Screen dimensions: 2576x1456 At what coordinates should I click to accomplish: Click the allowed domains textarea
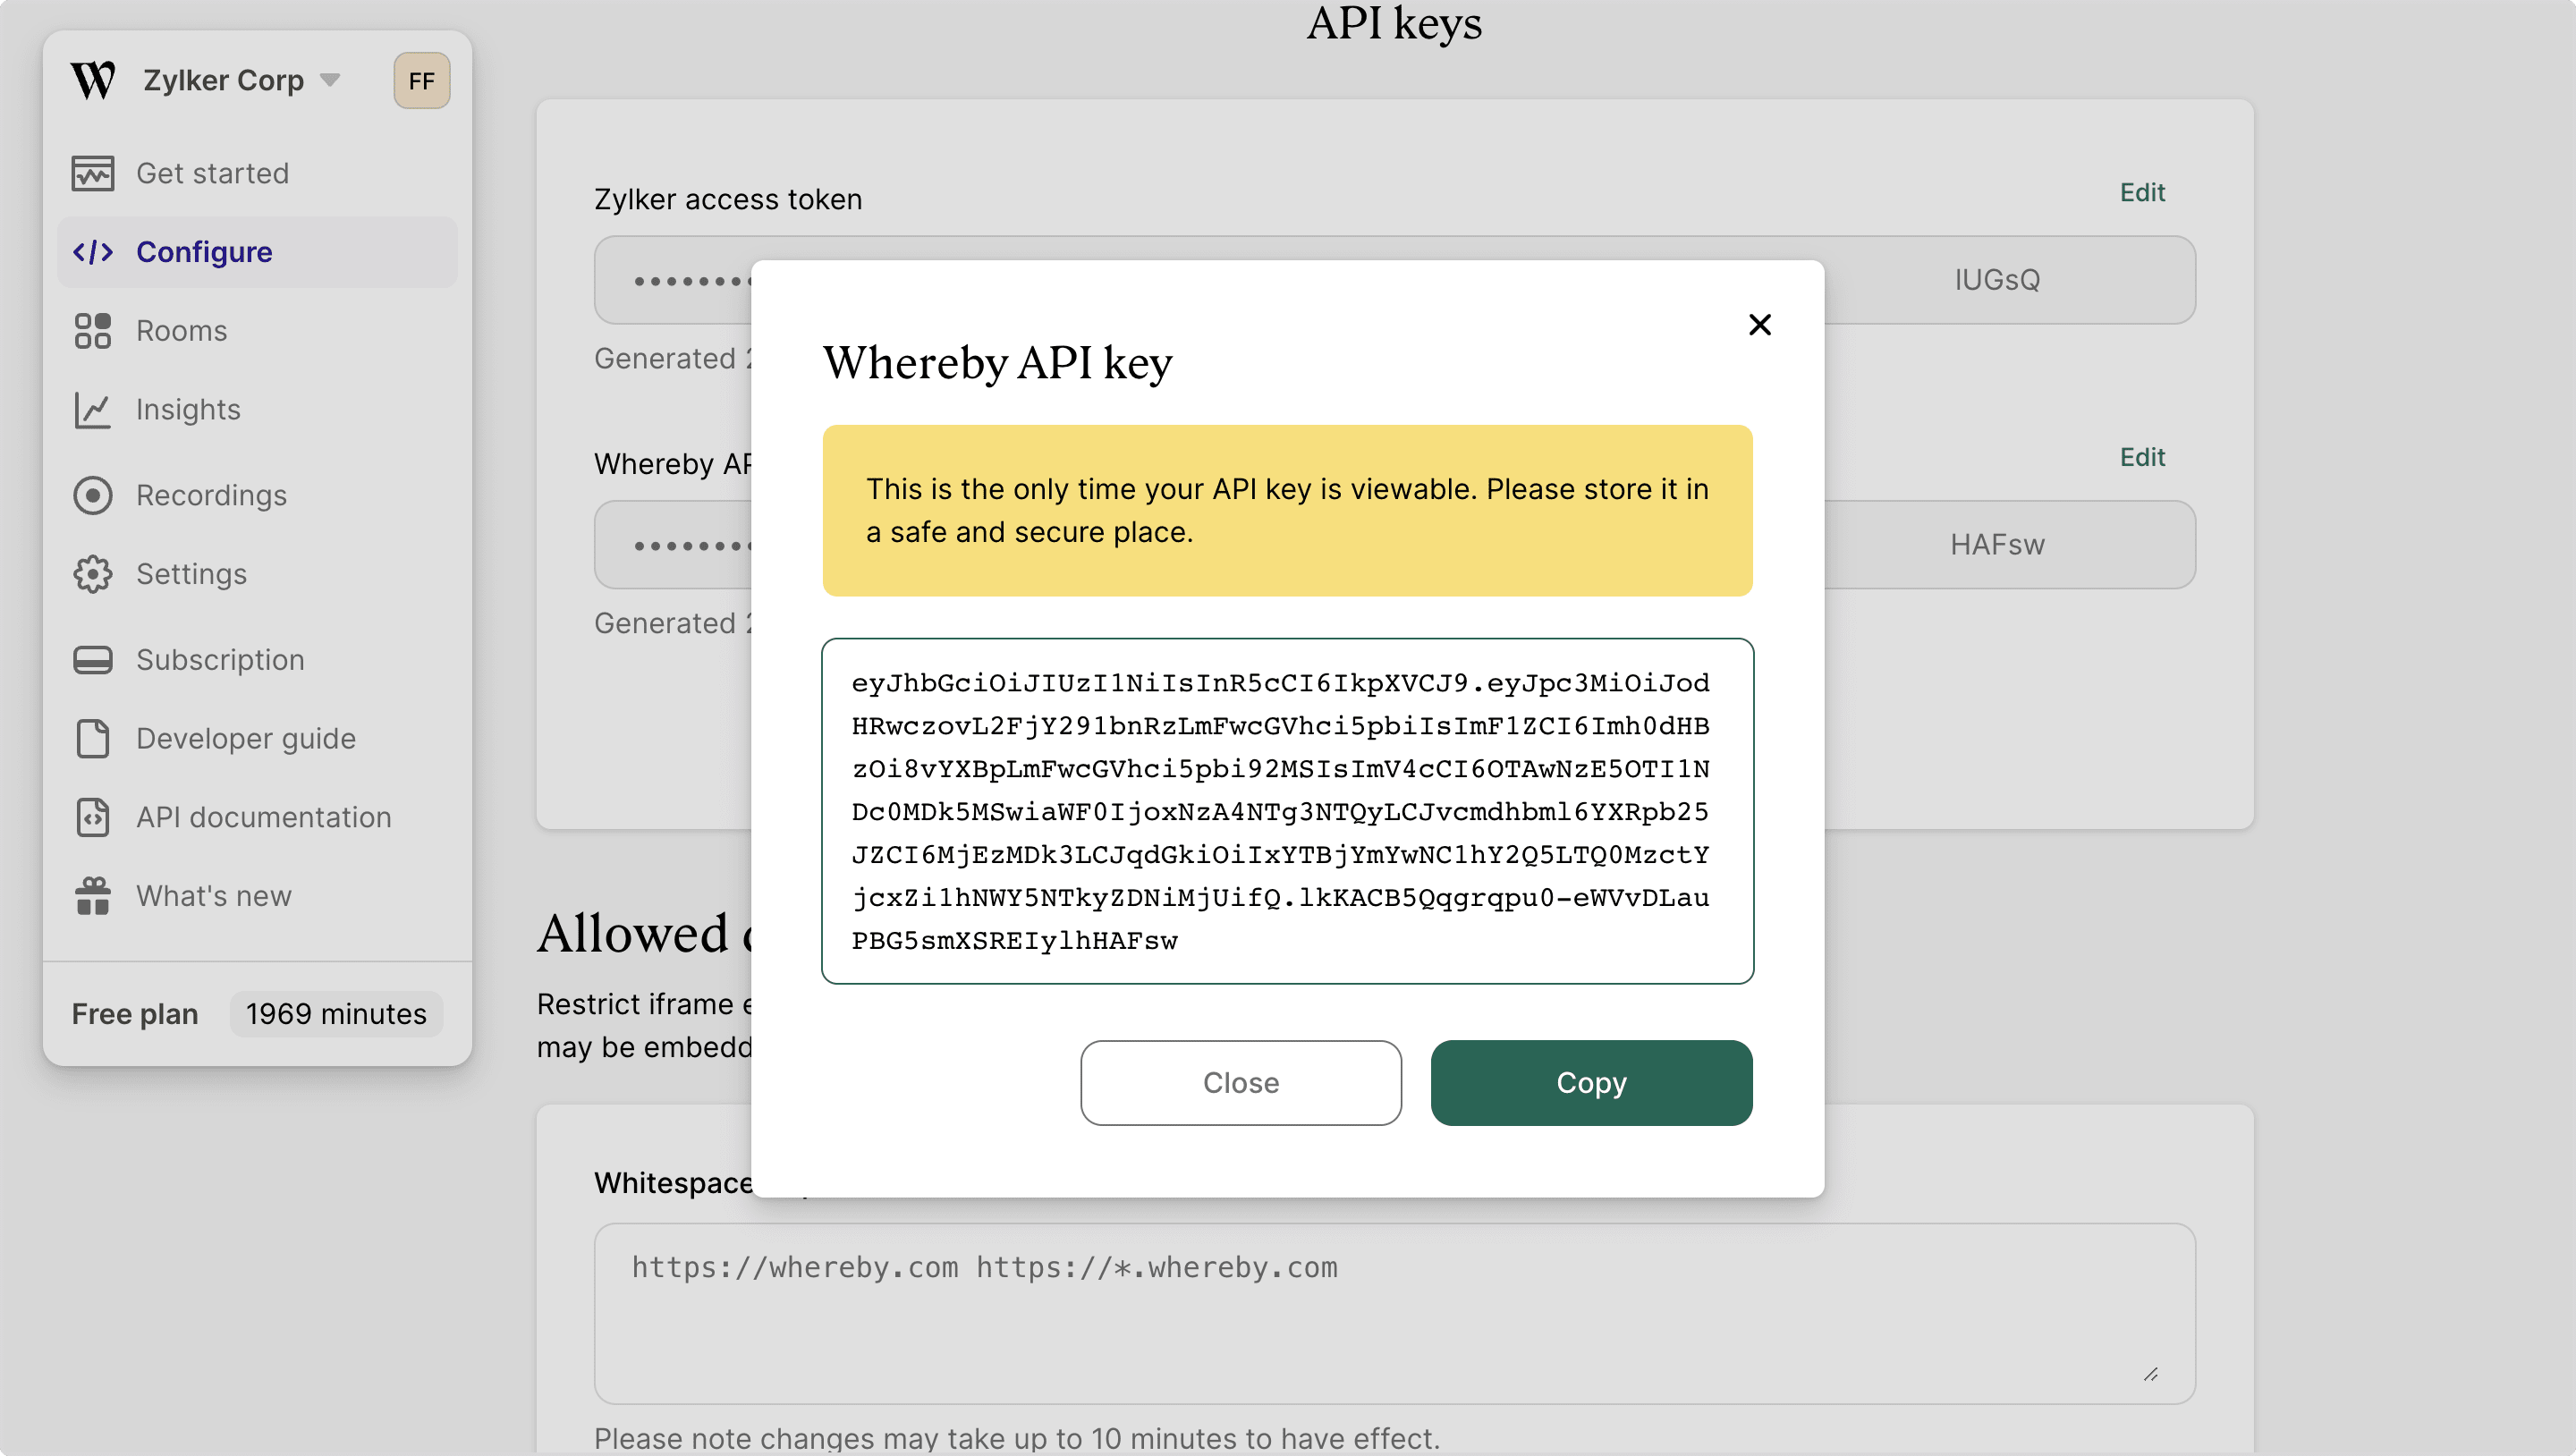click(1394, 1313)
